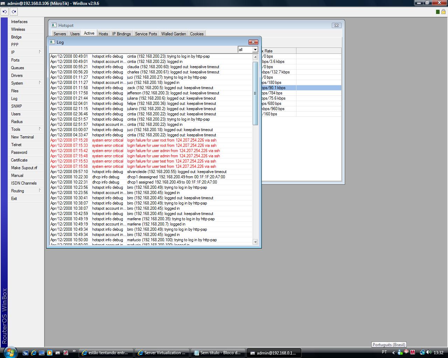Viewport: 448px width, 358px height.
Task: Expand the Routing submenu
Action: click(40, 191)
